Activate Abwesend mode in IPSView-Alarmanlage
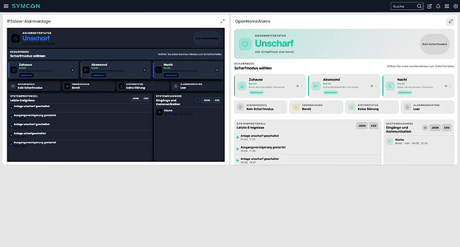This screenshot has height=247, width=460. pyautogui.click(x=99, y=75)
